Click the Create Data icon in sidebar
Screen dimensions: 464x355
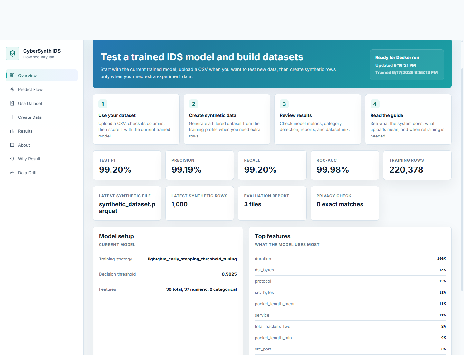click(x=12, y=117)
